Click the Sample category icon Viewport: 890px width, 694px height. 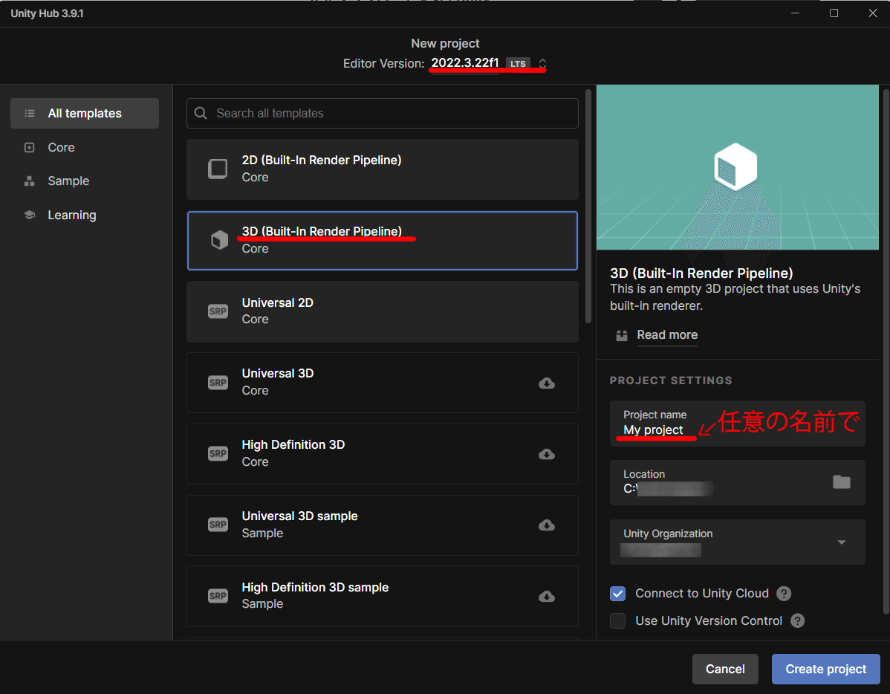point(30,181)
